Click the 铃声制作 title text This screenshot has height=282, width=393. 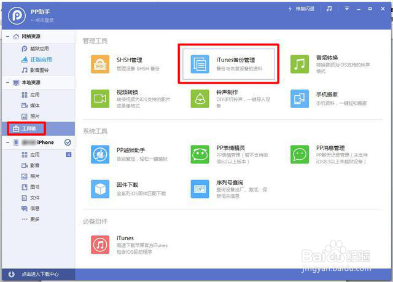point(227,92)
